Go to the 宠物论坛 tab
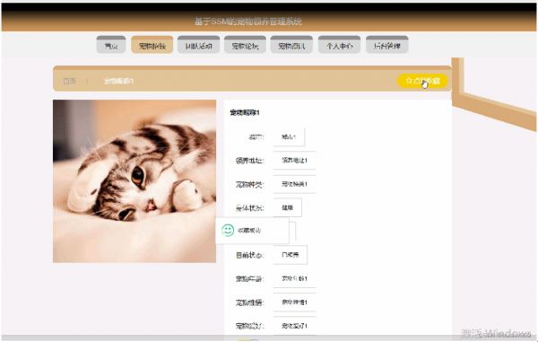Viewport: 538px width, 342px height. click(245, 45)
